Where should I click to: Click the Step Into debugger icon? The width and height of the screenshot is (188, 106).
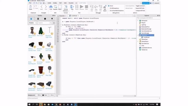click(92, 7)
